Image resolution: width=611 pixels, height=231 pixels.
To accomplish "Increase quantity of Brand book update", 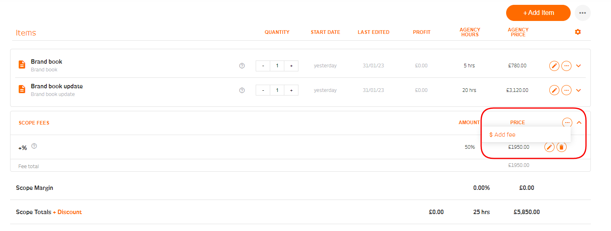I will tap(291, 90).
